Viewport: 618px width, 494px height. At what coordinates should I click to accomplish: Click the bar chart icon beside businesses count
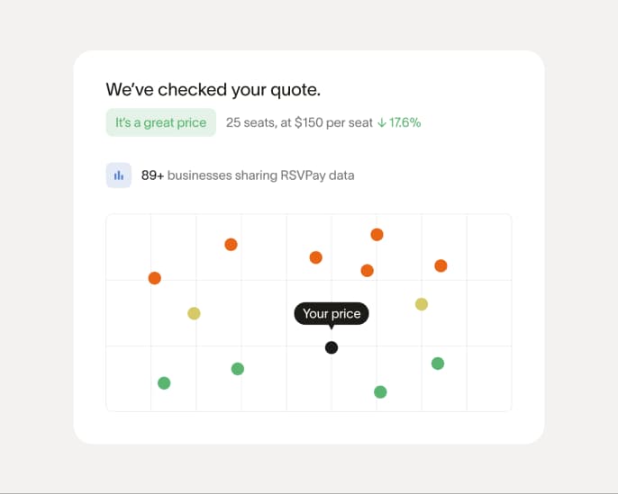[x=119, y=175]
